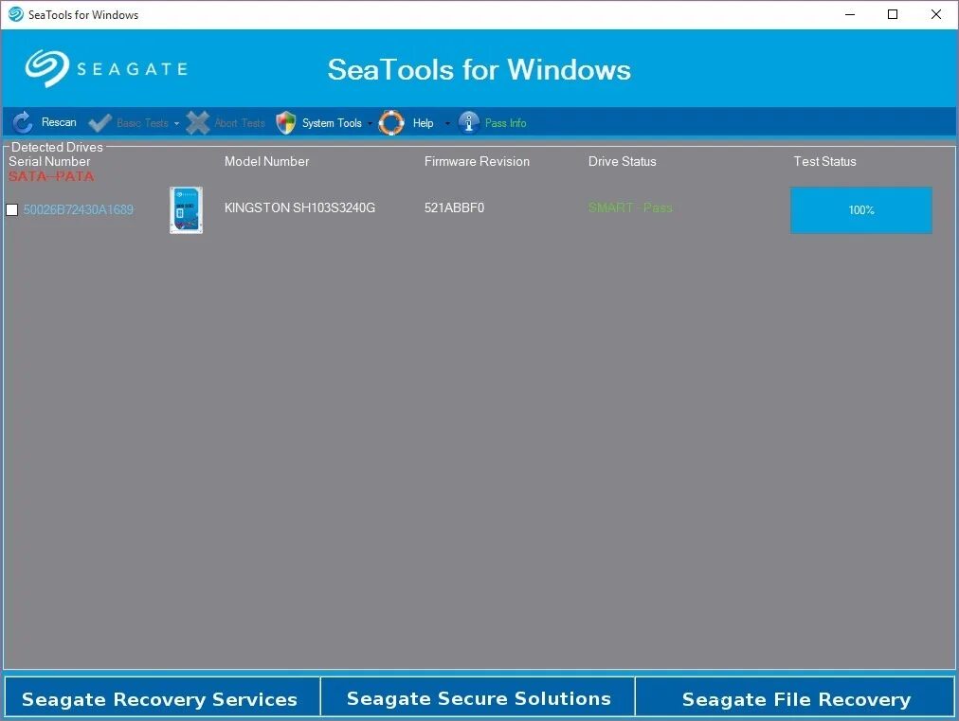Click serial number 50026B72430A1689
The width and height of the screenshot is (959, 721).
tap(79, 209)
